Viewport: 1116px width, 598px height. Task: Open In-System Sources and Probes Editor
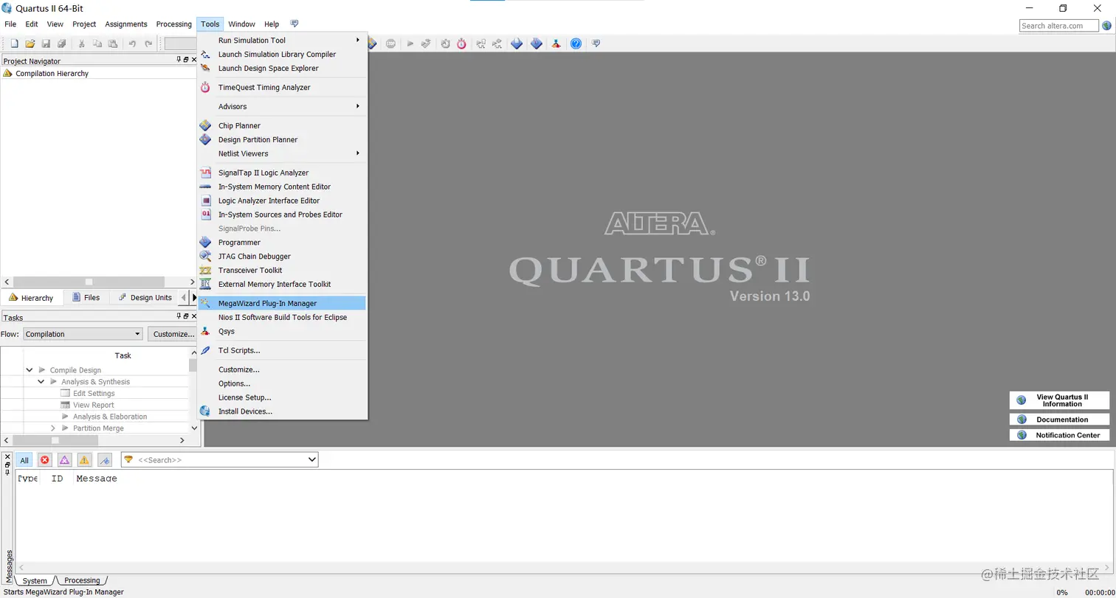[281, 215]
